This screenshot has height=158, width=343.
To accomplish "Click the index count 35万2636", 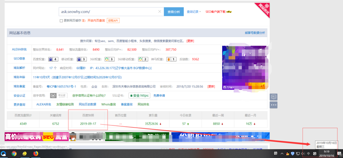I will [x=151, y=124].
